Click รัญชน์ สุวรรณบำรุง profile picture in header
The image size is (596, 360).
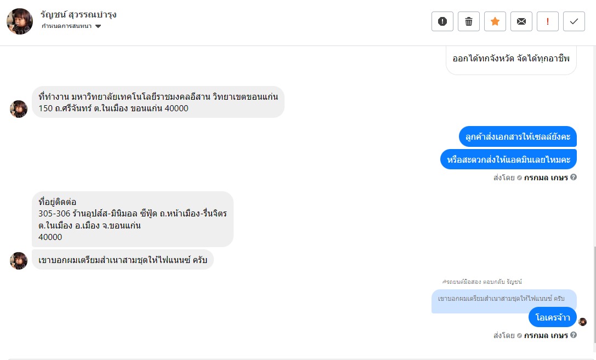(20, 21)
